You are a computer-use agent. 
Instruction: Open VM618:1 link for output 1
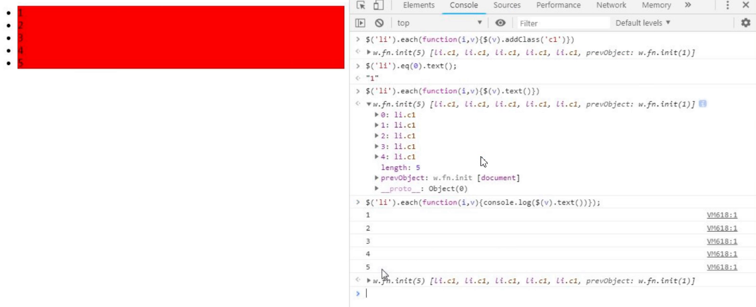click(722, 215)
